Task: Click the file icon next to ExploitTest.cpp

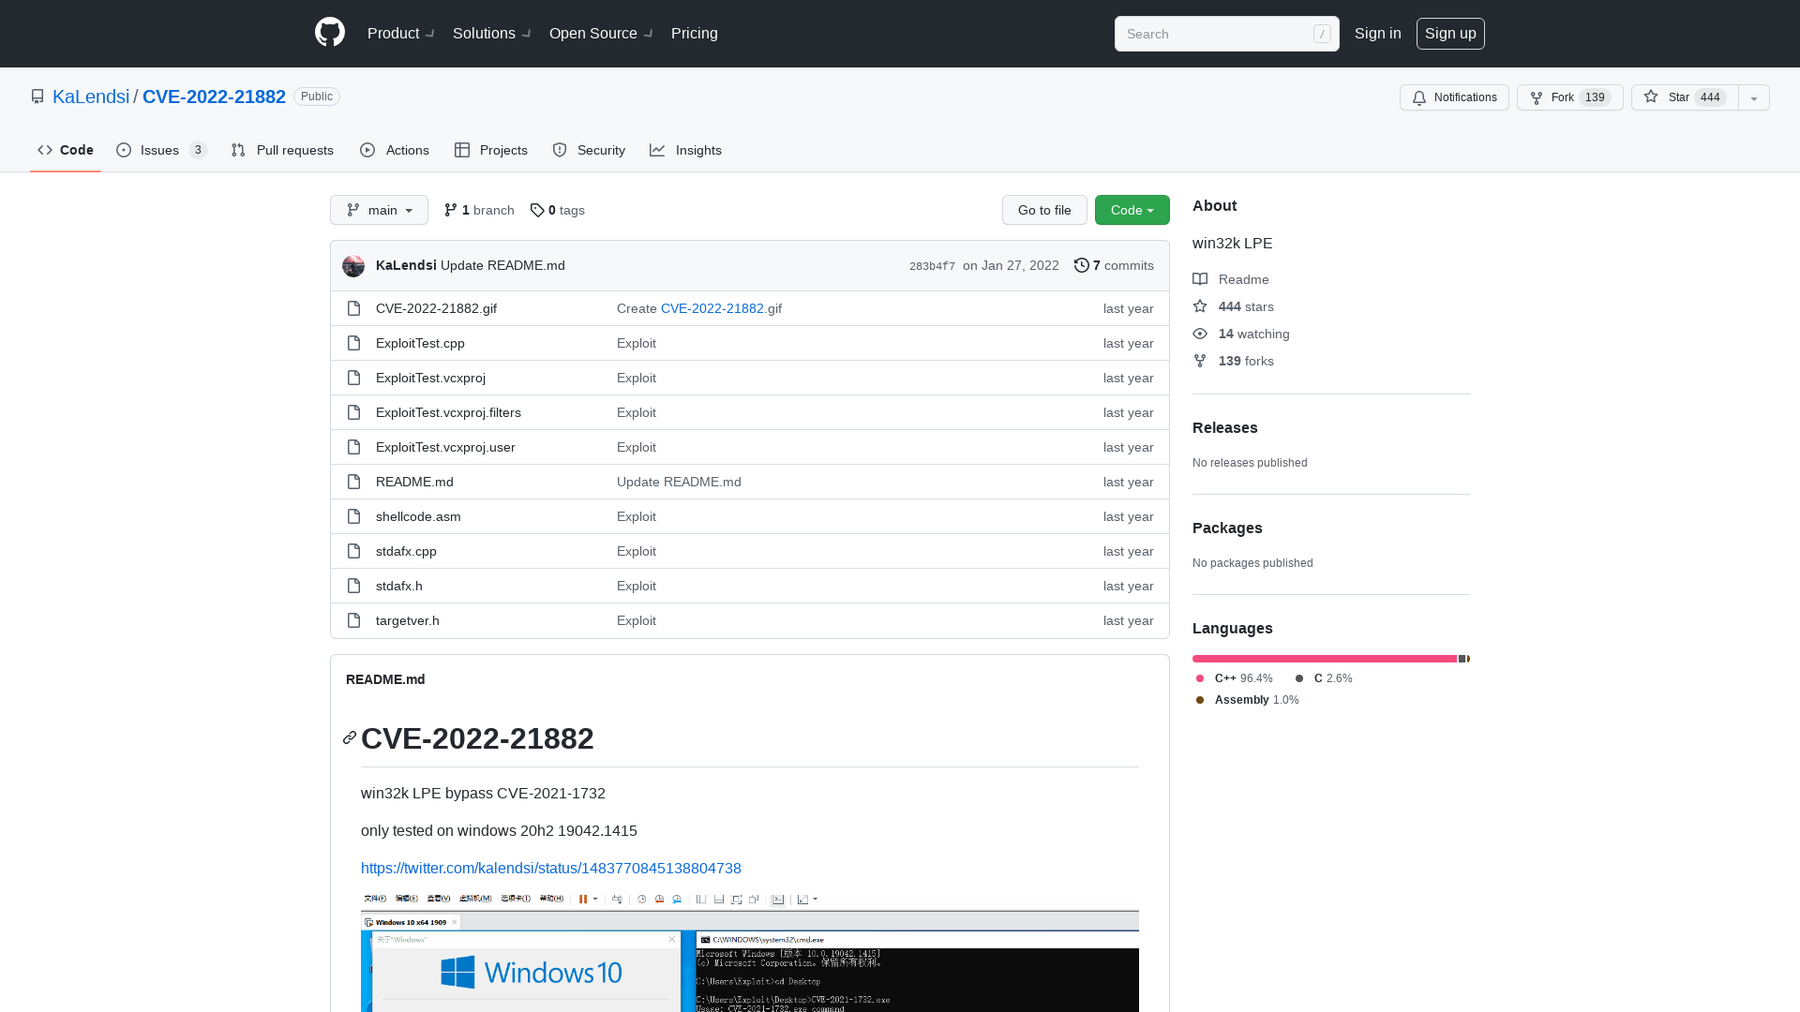Action: 353,343
